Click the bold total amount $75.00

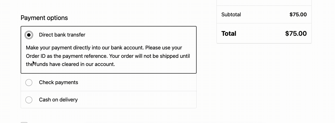(x=296, y=34)
